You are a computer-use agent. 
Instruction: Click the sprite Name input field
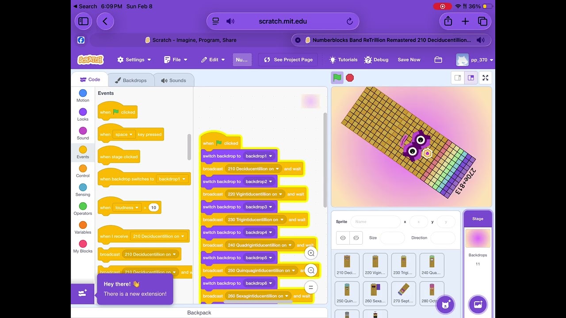(x=375, y=222)
